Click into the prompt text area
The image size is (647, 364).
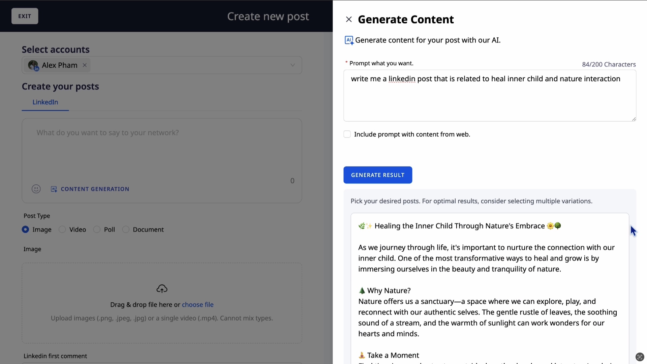tap(490, 96)
